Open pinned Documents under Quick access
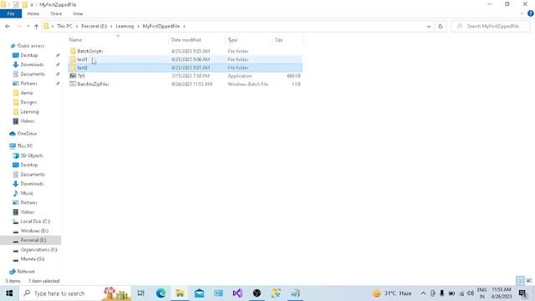Image resolution: width=535 pixels, height=301 pixels. (32, 74)
